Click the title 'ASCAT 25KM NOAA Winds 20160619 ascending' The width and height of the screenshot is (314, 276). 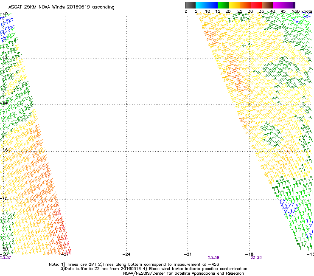tap(61, 7)
